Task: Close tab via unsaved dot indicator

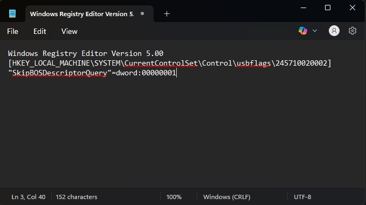Action: (142, 13)
